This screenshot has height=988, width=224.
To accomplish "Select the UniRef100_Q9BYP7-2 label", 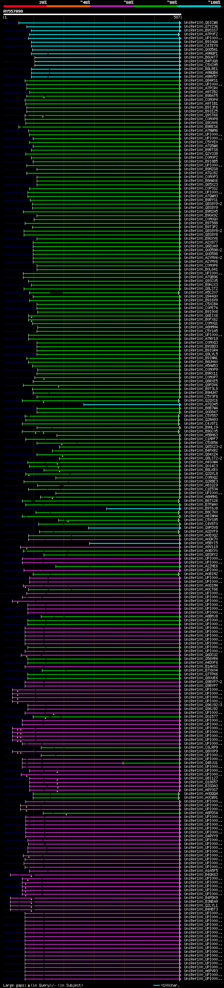I will (203, 682).
